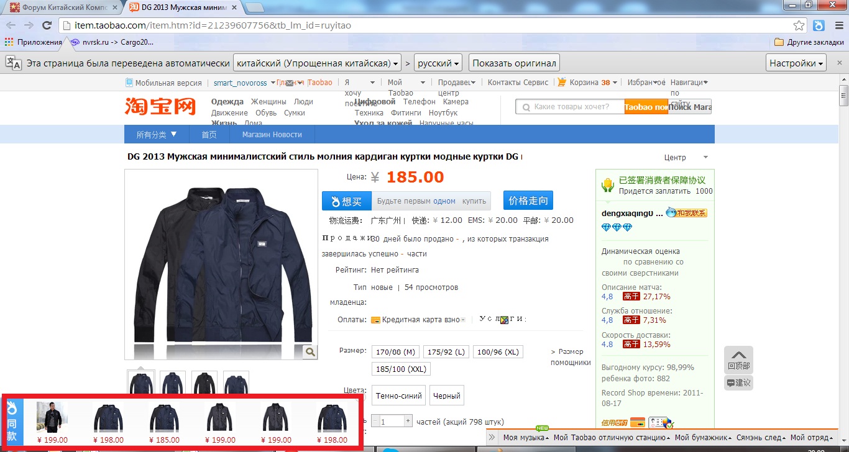The image size is (849, 452).
Task: Click the quantity input showing 1
Action: coord(392,422)
